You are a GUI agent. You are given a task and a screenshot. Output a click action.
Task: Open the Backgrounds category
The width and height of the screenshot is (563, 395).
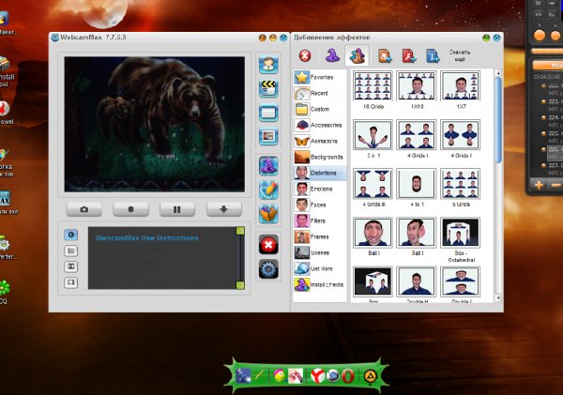pos(320,157)
